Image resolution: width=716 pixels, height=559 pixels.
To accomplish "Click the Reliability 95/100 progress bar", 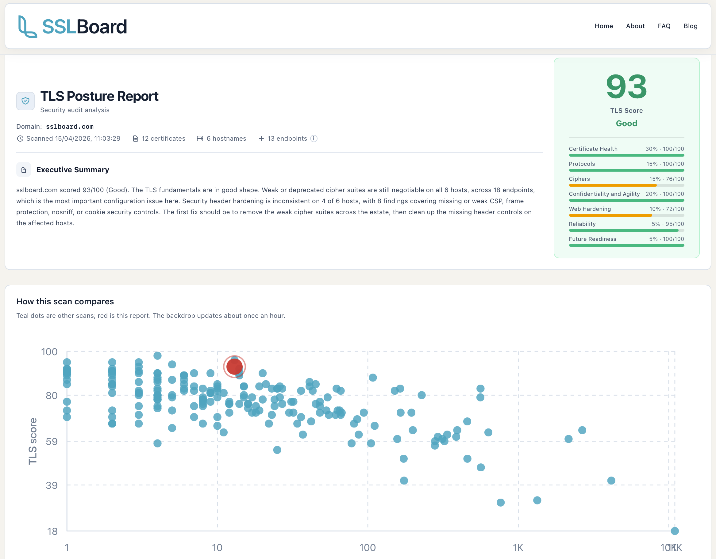I will 626,230.
